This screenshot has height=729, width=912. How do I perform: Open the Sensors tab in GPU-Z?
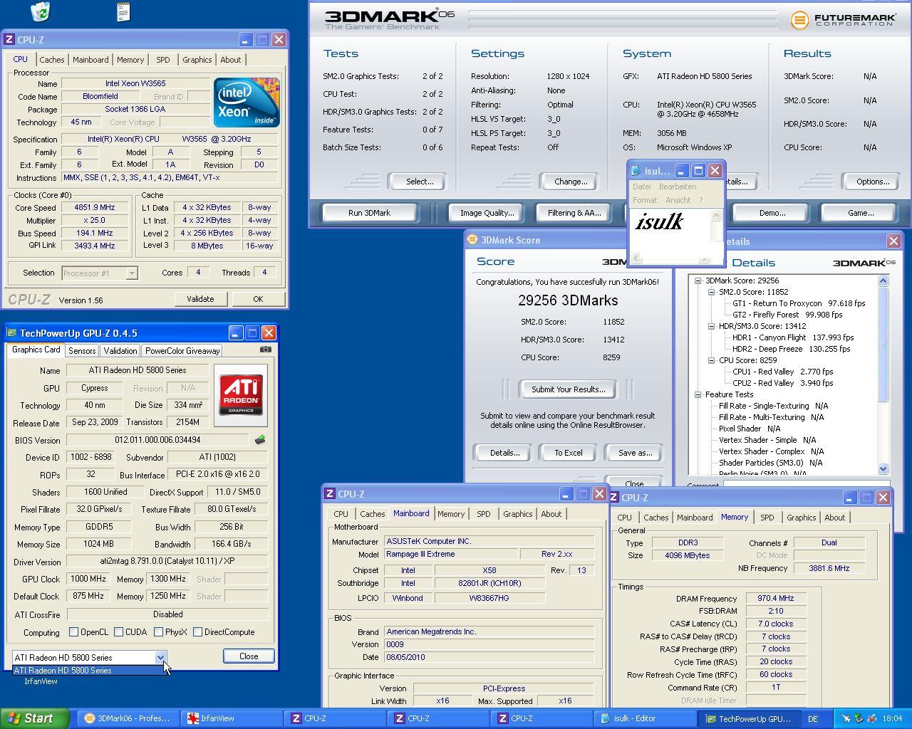click(x=82, y=351)
